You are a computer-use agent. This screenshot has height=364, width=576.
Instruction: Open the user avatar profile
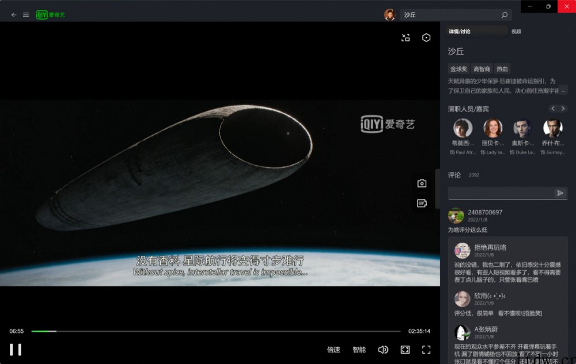[x=389, y=14]
